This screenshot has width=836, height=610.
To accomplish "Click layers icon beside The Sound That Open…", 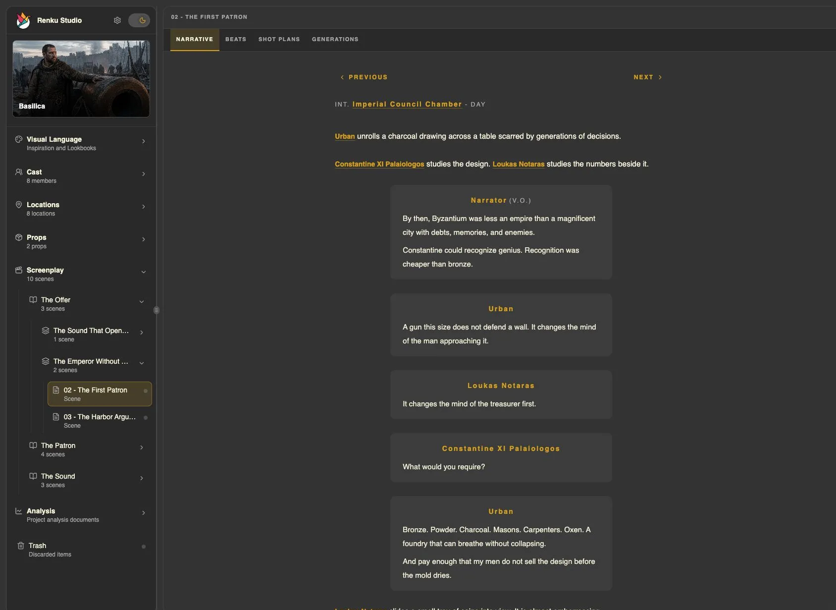I will click(x=46, y=331).
